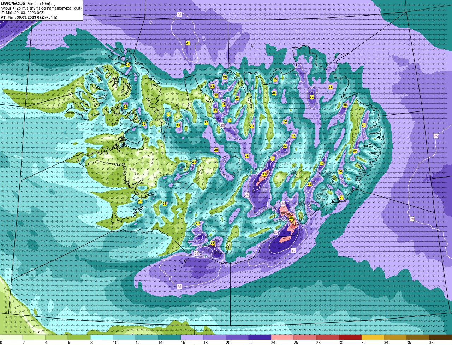The image size is (452, 345).
Task: Select the 22–24 dark indigo legend swatch
Action: pyautogui.click(x=260, y=338)
